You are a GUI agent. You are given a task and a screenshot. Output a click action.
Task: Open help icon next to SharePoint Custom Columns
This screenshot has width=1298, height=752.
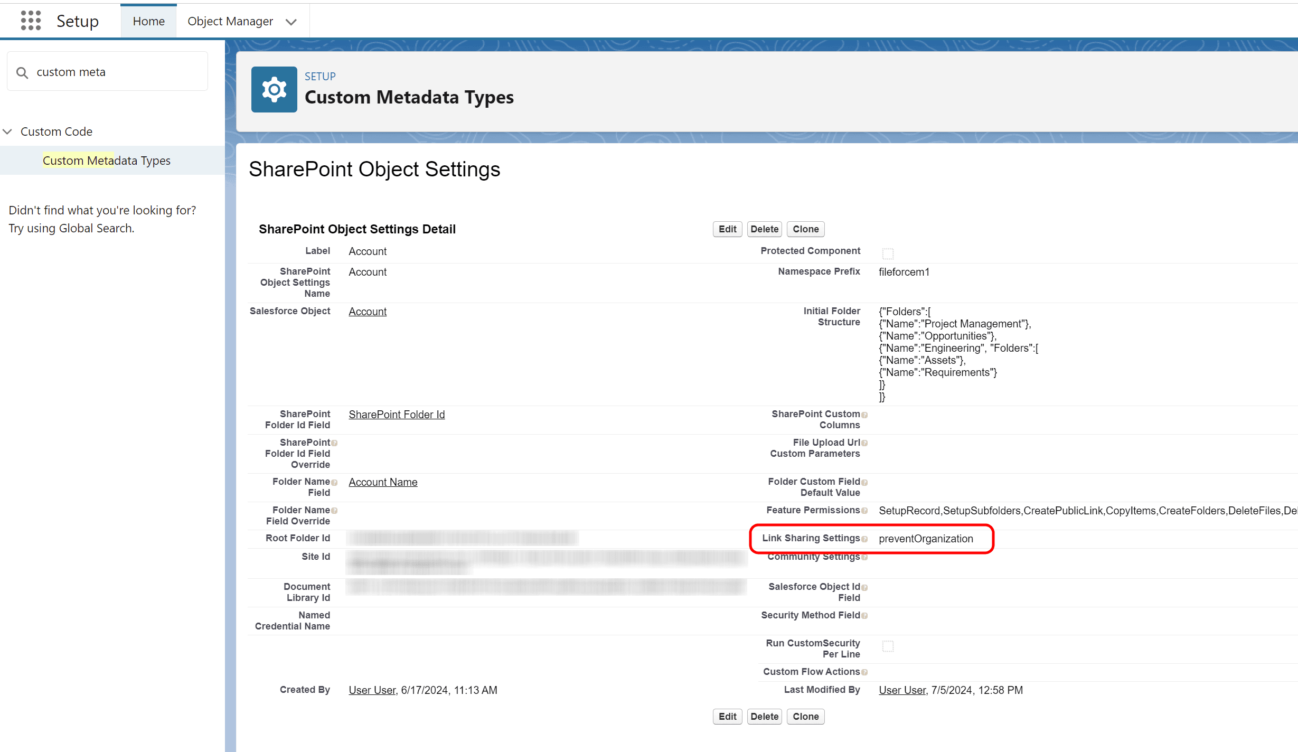click(x=866, y=415)
